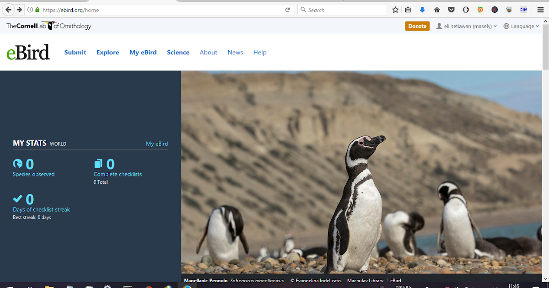Click the SQ extension icon
549x288 pixels.
480,9
